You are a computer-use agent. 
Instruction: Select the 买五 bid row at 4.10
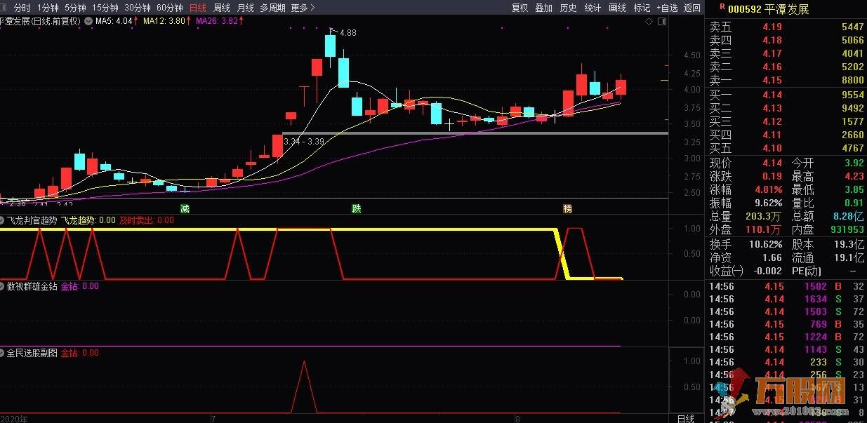click(785, 148)
